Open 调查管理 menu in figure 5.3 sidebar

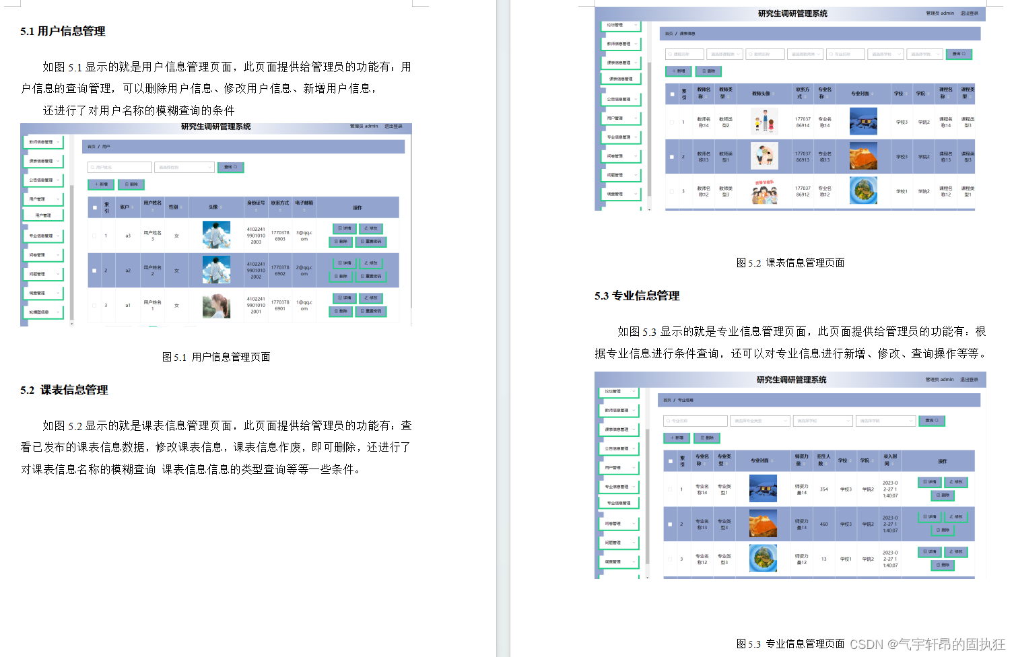(617, 561)
